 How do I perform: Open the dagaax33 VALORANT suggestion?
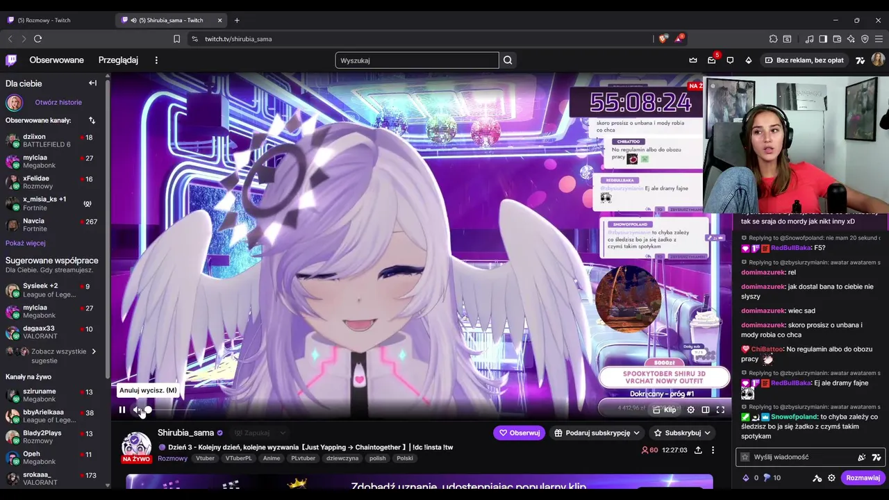pyautogui.click(x=54, y=332)
